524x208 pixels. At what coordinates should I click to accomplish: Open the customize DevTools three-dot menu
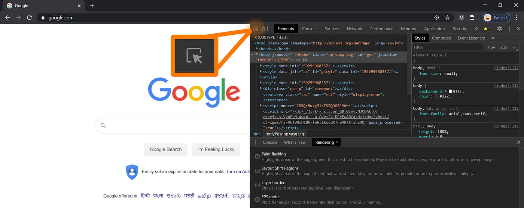[x=509, y=29]
